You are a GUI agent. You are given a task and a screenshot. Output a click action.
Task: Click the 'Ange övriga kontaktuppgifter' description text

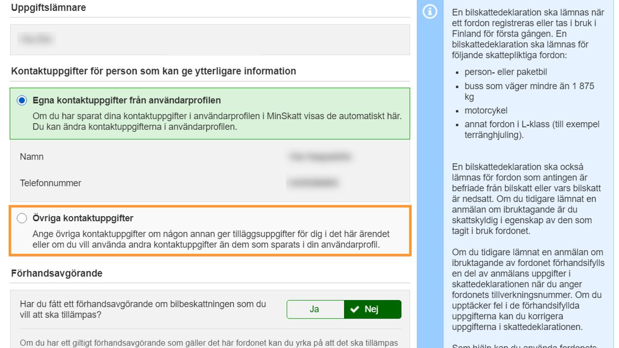point(210,239)
